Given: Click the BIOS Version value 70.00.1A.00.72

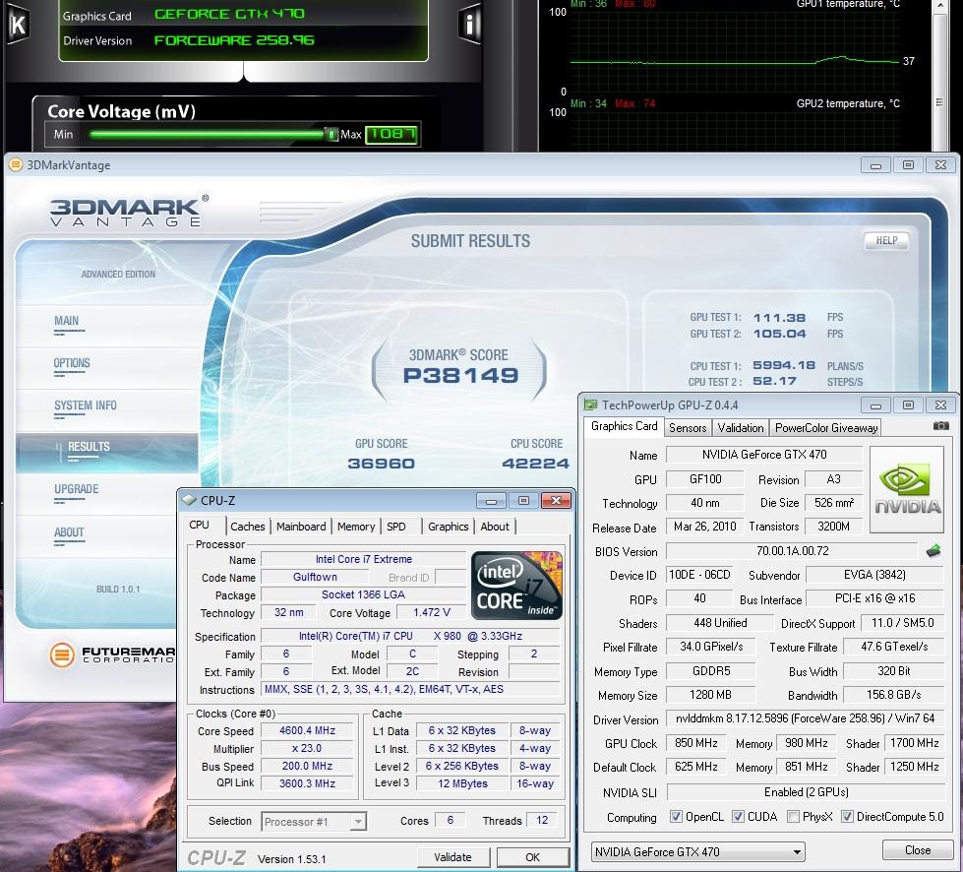Looking at the screenshot, I should tap(792, 551).
